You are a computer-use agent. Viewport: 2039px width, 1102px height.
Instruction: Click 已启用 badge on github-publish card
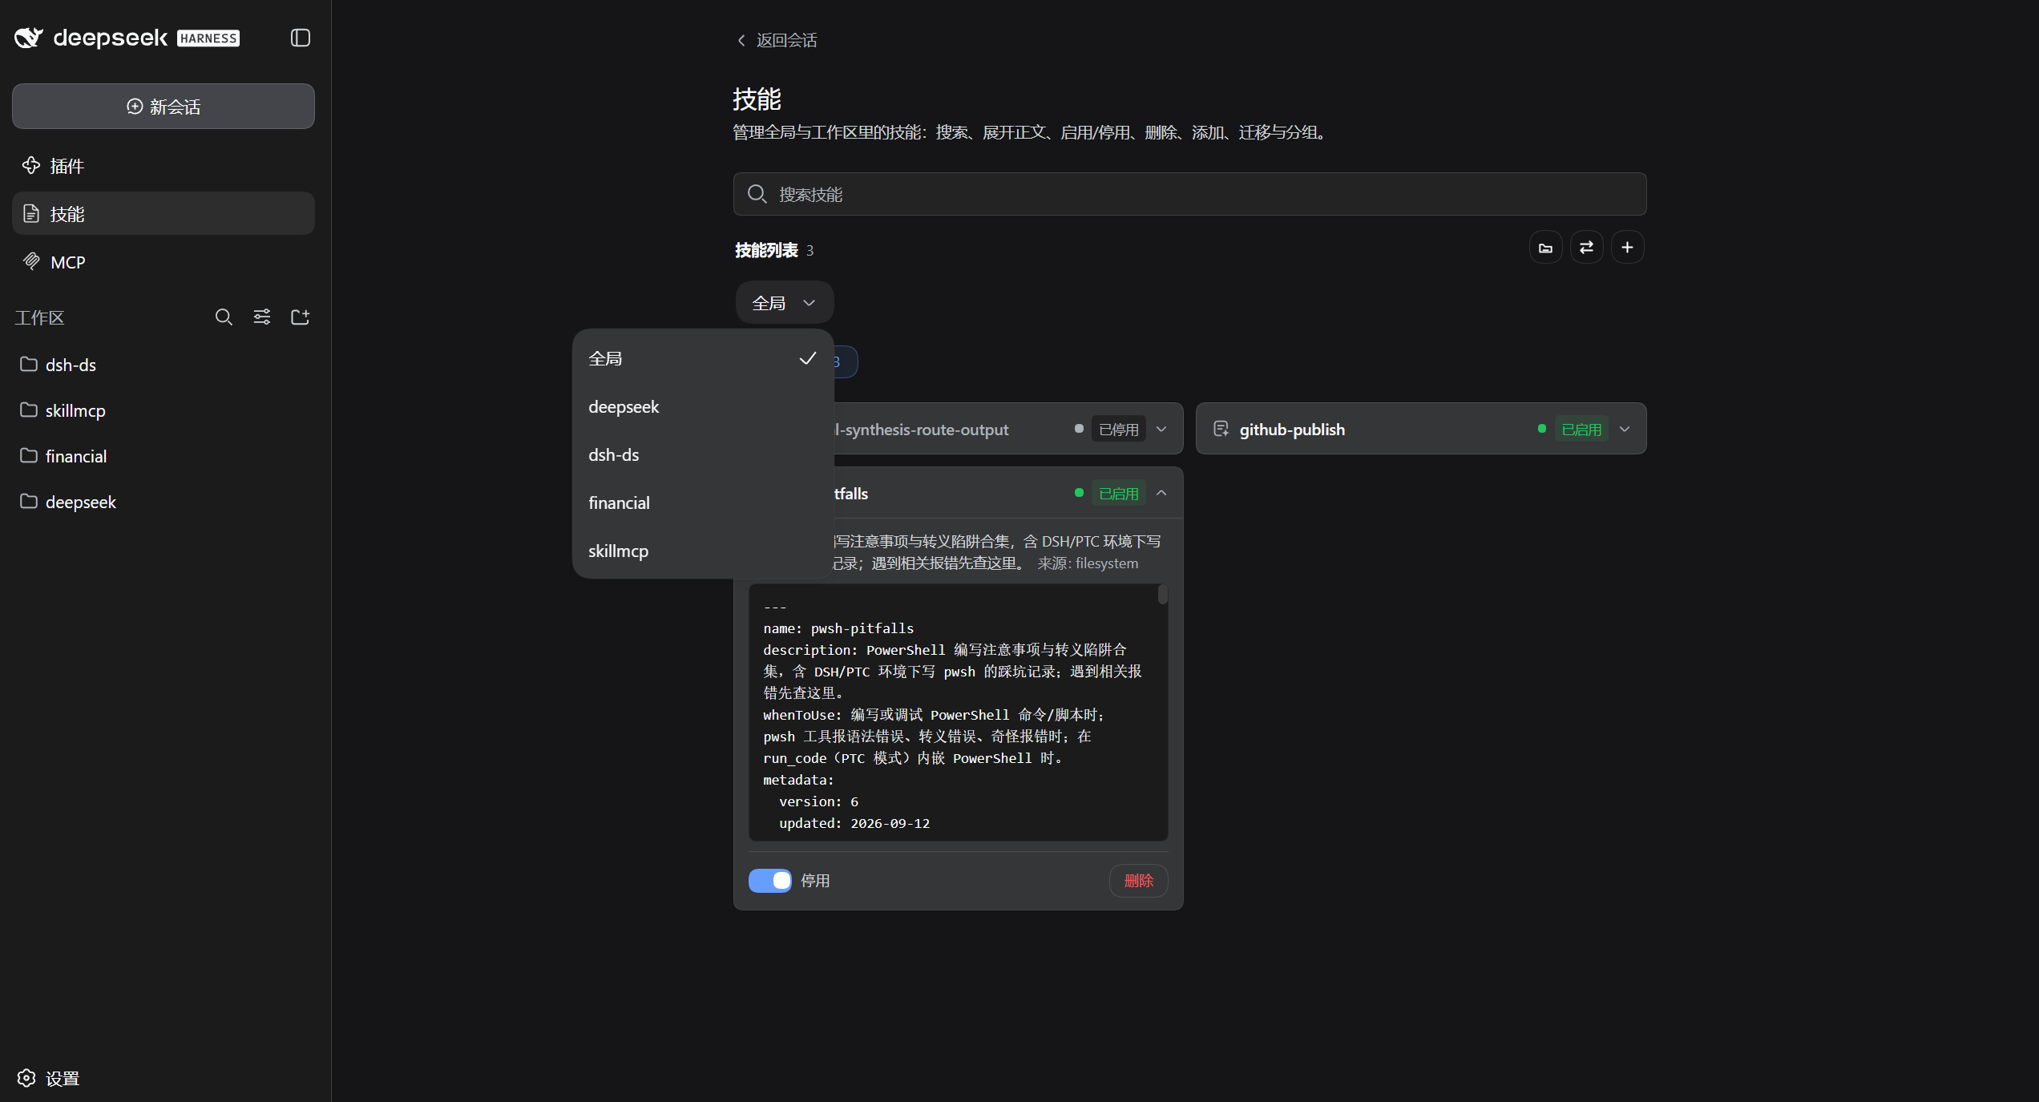click(1581, 430)
